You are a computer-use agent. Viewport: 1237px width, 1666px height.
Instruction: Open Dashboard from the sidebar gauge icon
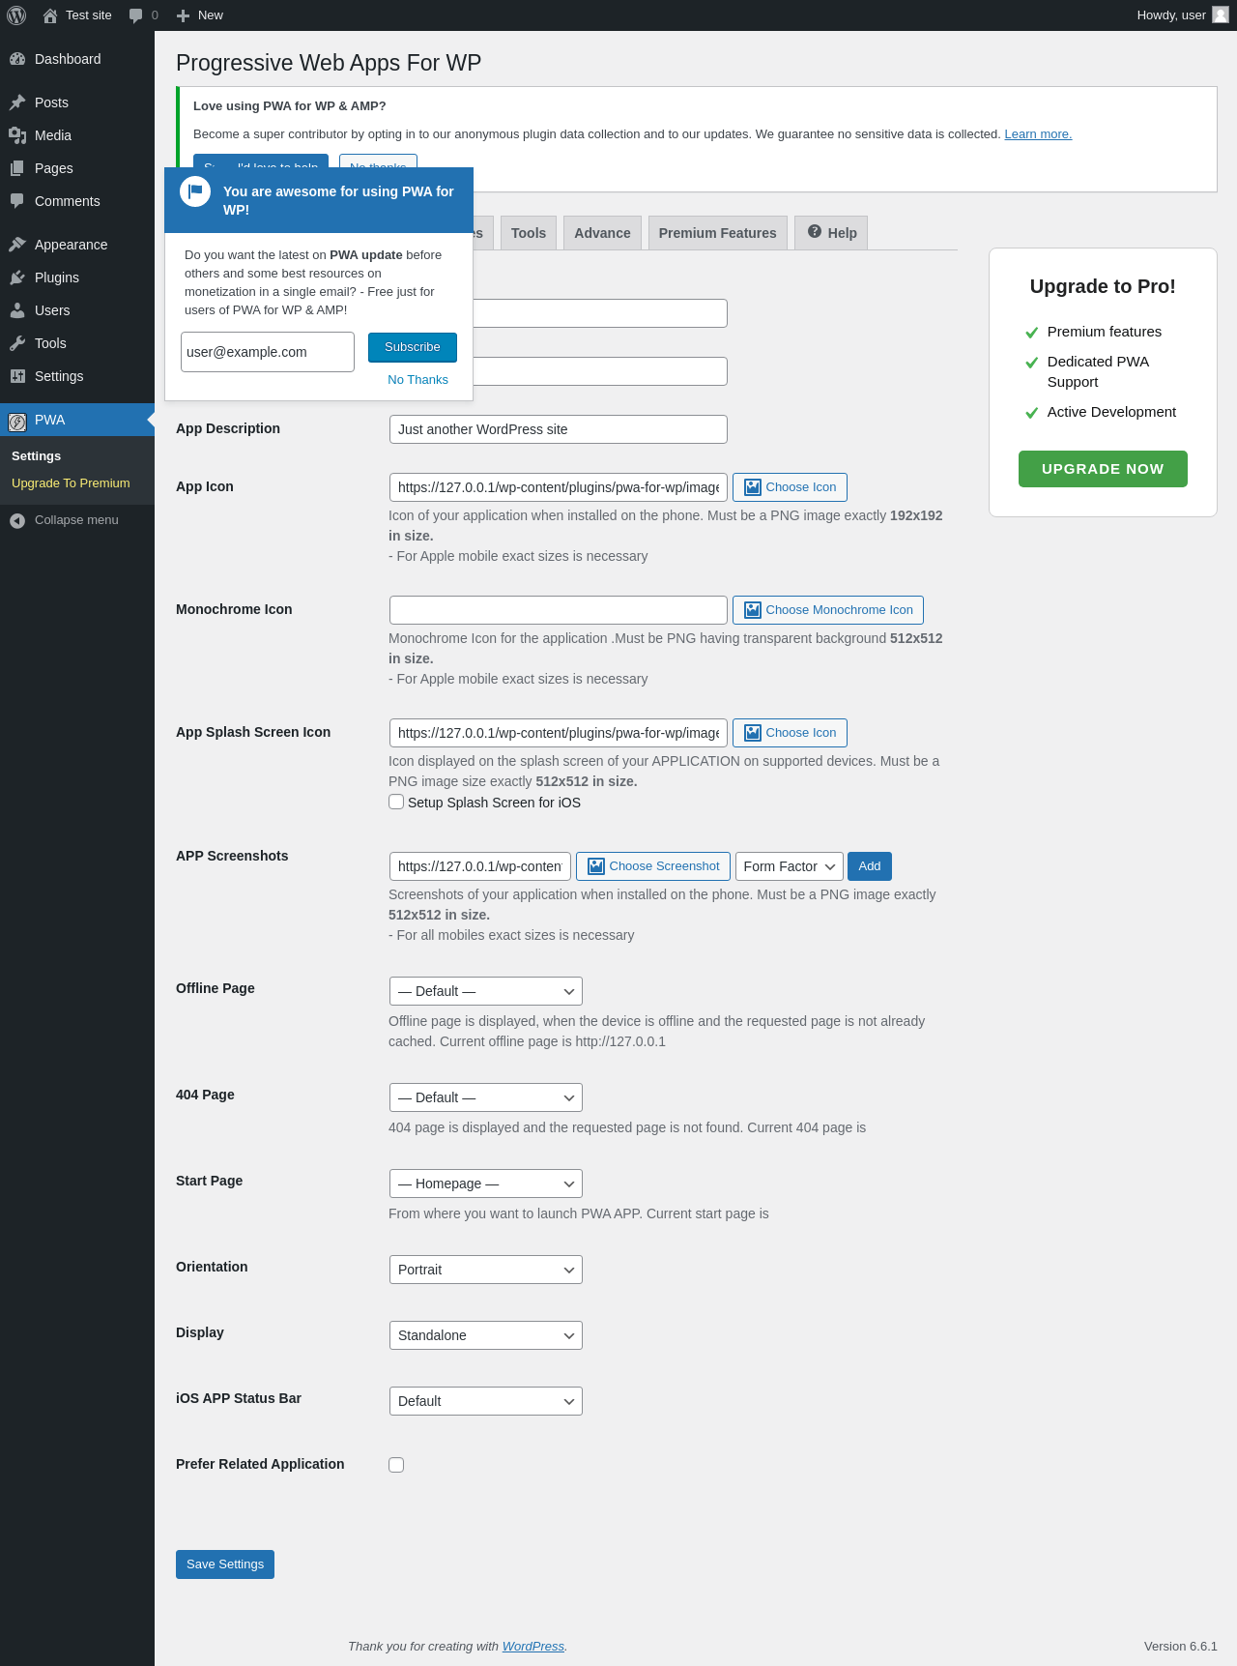tap(17, 59)
